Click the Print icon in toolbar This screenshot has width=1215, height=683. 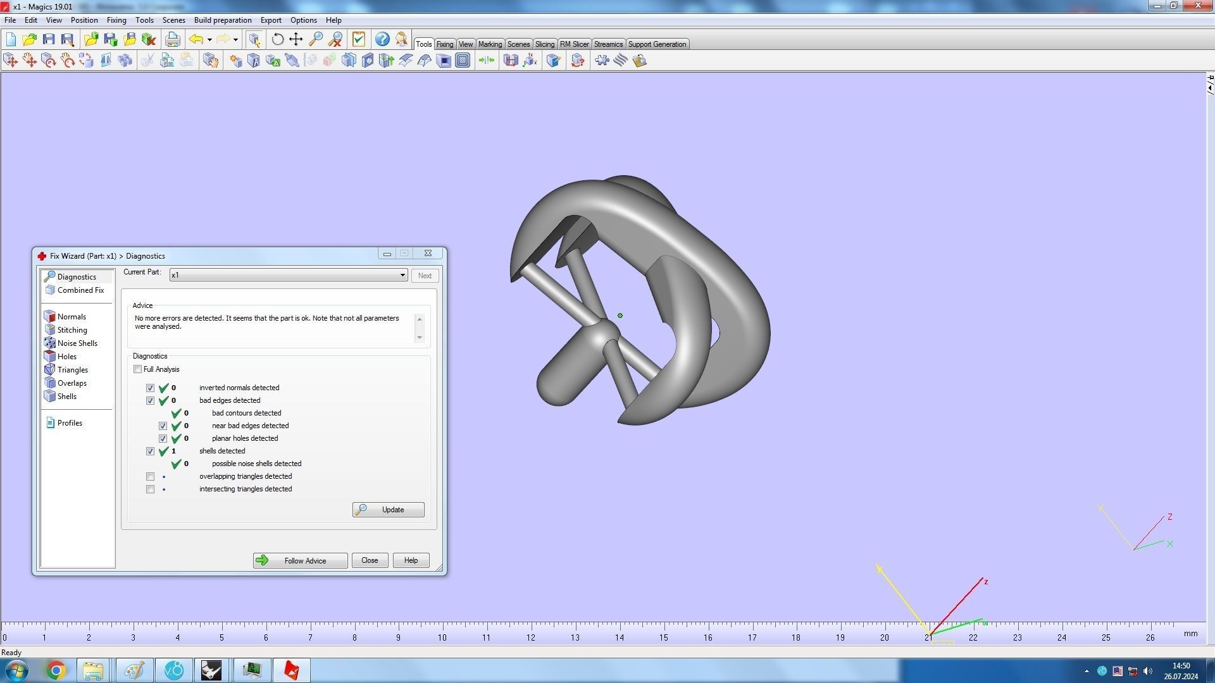(x=172, y=39)
